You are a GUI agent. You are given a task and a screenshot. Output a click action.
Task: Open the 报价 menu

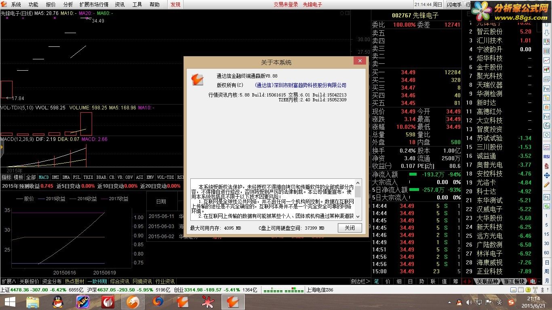pyautogui.click(x=51, y=4)
